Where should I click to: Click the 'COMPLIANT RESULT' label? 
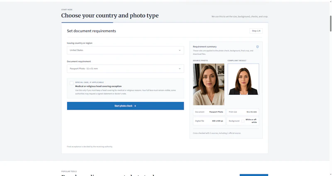(237, 61)
